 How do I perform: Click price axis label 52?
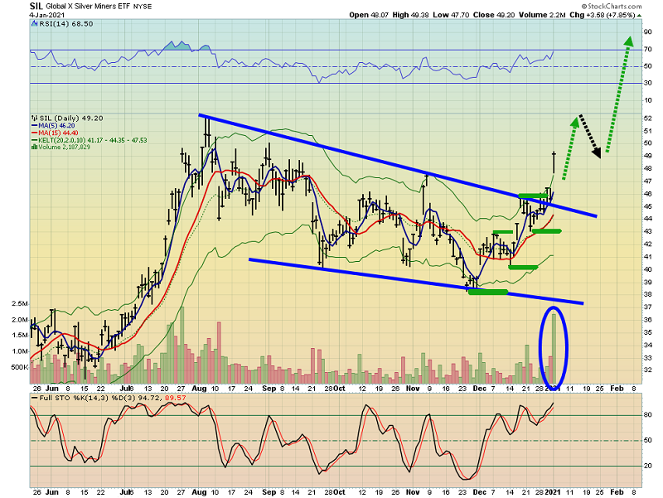pyautogui.click(x=647, y=118)
